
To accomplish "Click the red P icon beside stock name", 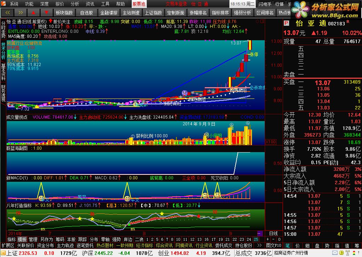I will point(287,23).
